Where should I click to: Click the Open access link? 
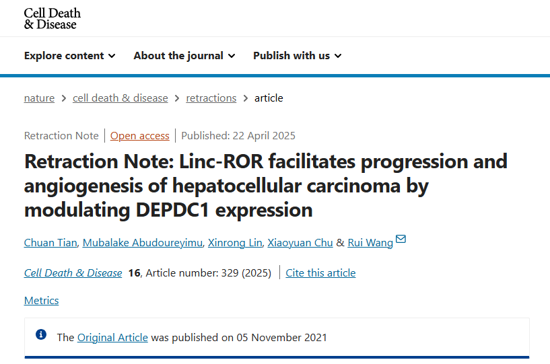tap(139, 136)
